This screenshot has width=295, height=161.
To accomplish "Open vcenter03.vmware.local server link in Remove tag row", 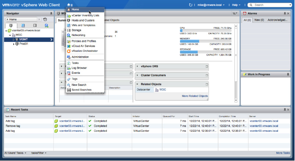I will tap(264, 126).
